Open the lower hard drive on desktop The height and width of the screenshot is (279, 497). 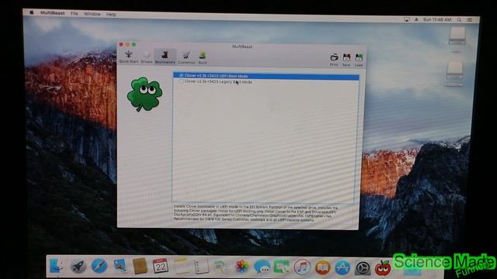[455, 71]
